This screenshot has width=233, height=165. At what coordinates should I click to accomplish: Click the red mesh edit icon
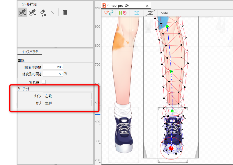(106, 13)
